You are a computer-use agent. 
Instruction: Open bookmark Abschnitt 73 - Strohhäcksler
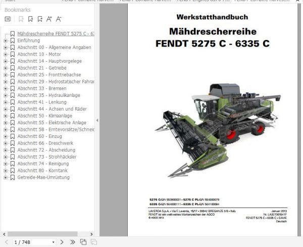click(47, 157)
